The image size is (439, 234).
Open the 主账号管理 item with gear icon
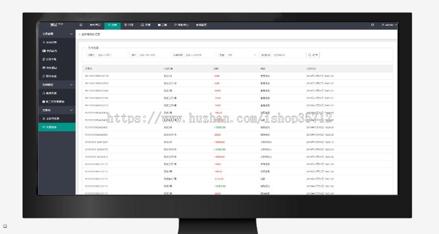click(x=57, y=119)
